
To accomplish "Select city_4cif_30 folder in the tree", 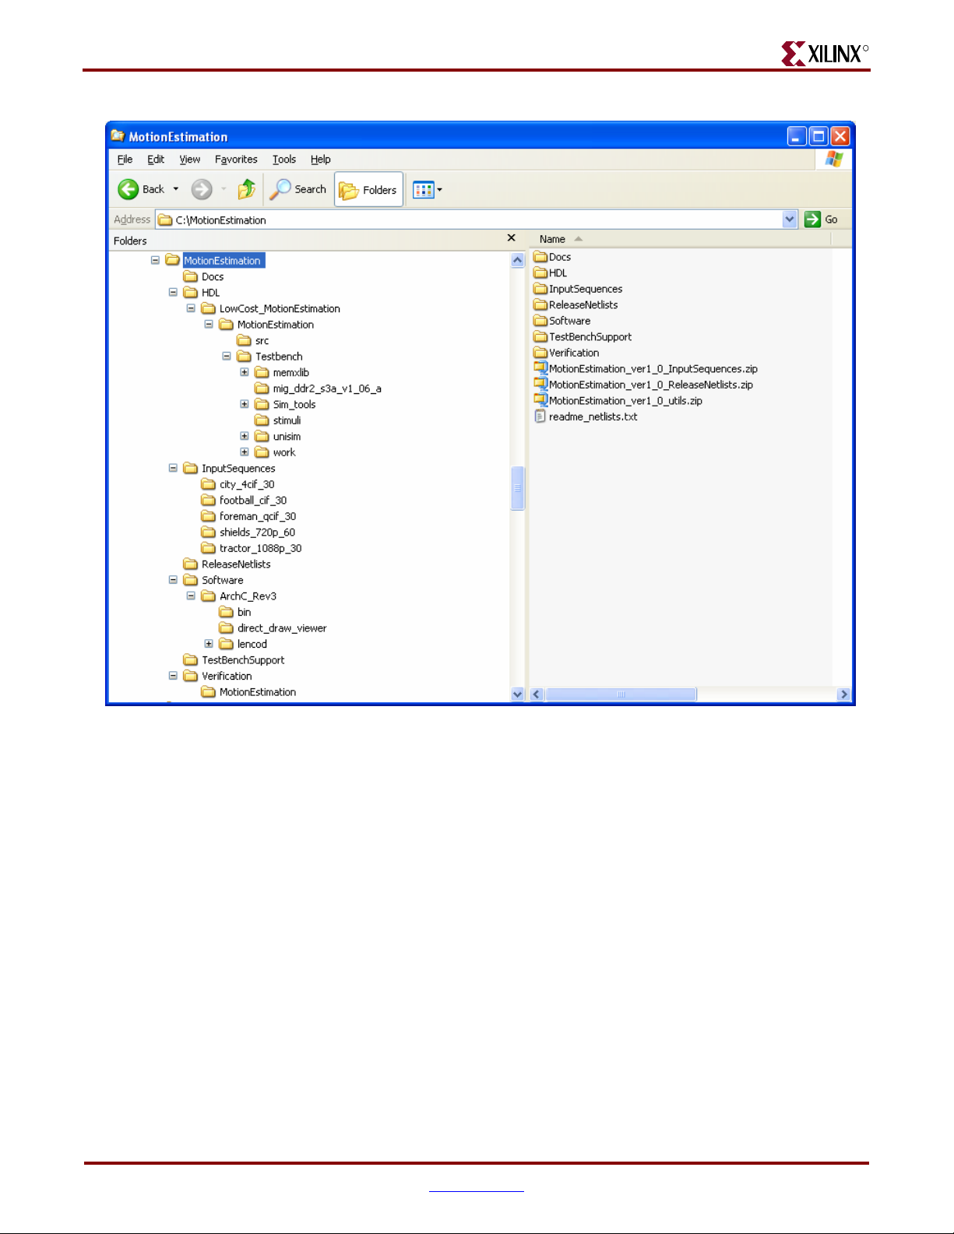I will [x=238, y=484].
